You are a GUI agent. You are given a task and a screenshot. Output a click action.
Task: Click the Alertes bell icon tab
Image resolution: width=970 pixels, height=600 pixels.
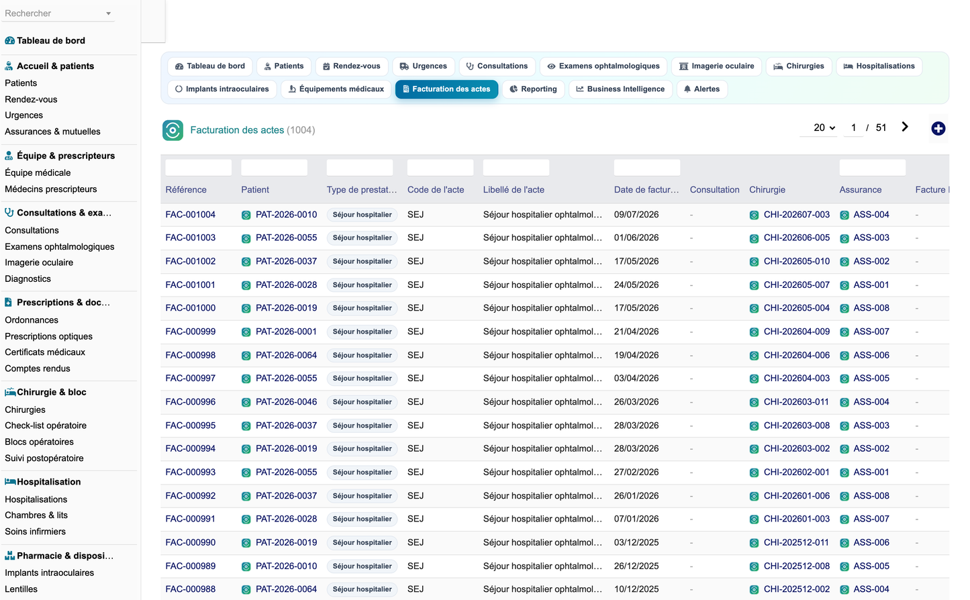pyautogui.click(x=701, y=89)
